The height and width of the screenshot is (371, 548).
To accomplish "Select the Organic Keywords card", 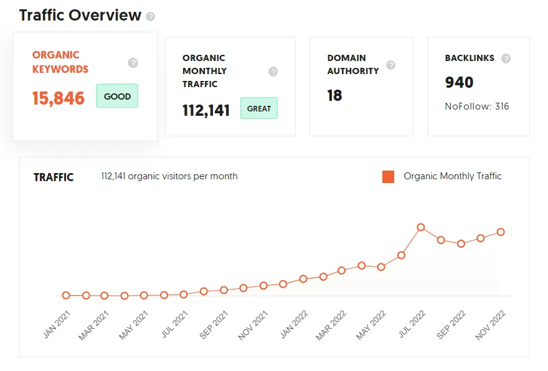I will (x=85, y=87).
